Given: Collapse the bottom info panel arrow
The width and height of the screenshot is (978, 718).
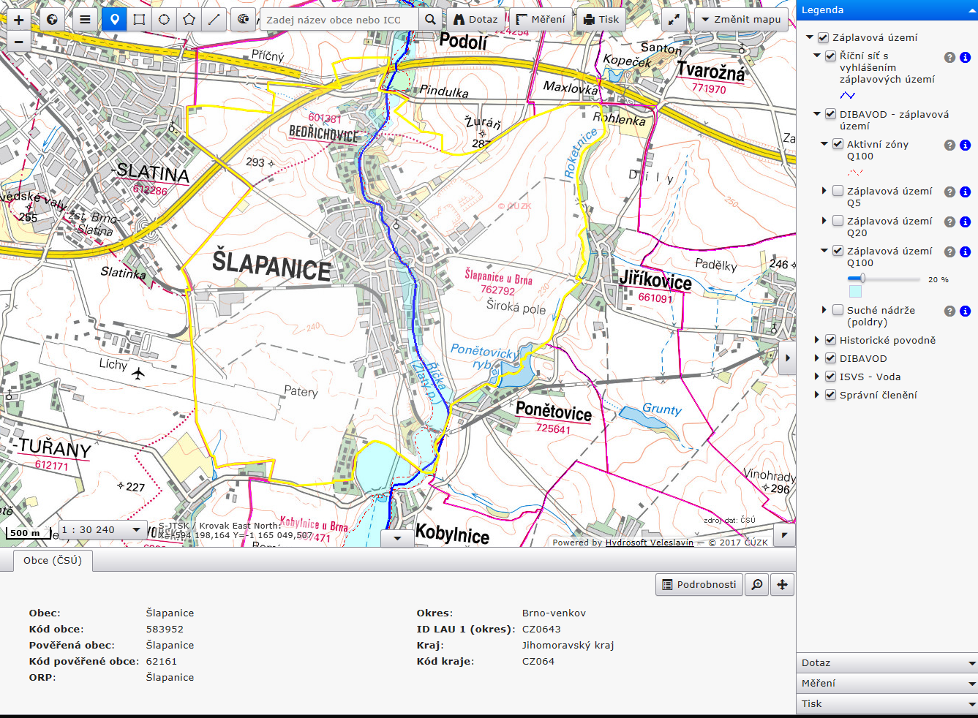Looking at the screenshot, I should [x=398, y=539].
